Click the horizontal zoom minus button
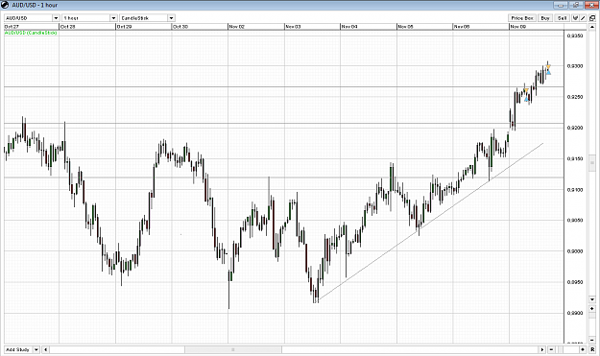600x356 pixels. pos(551,349)
